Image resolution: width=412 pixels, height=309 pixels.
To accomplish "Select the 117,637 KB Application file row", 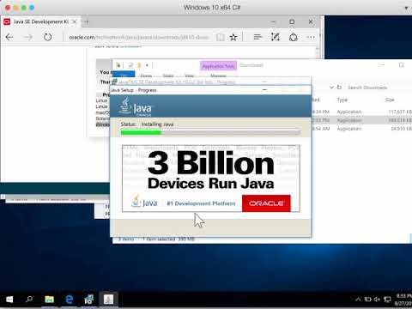I will 361,112.
